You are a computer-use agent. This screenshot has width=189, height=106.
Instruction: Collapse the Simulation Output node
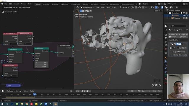(x=59, y=45)
